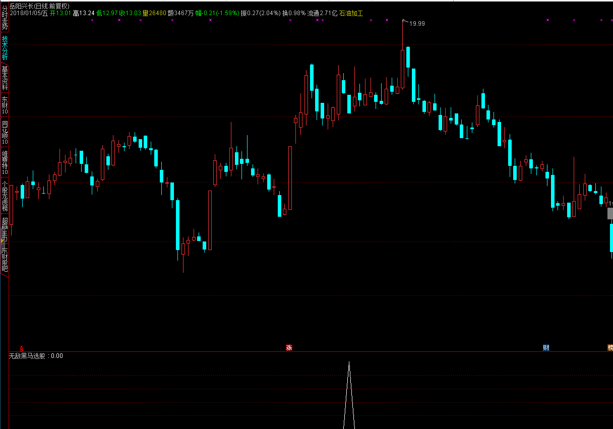
Task: Click the low price 低12.97
Action: [x=107, y=13]
